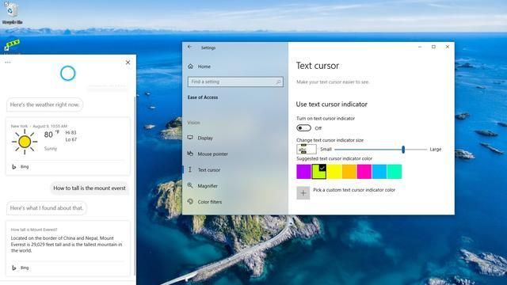The width and height of the screenshot is (507, 285).
Task: Toggle on the text cursor indicator
Action: coord(303,128)
